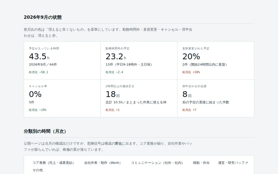Click the 2時間以上の連続空き card label
278x174 pixels.
click(120, 86)
